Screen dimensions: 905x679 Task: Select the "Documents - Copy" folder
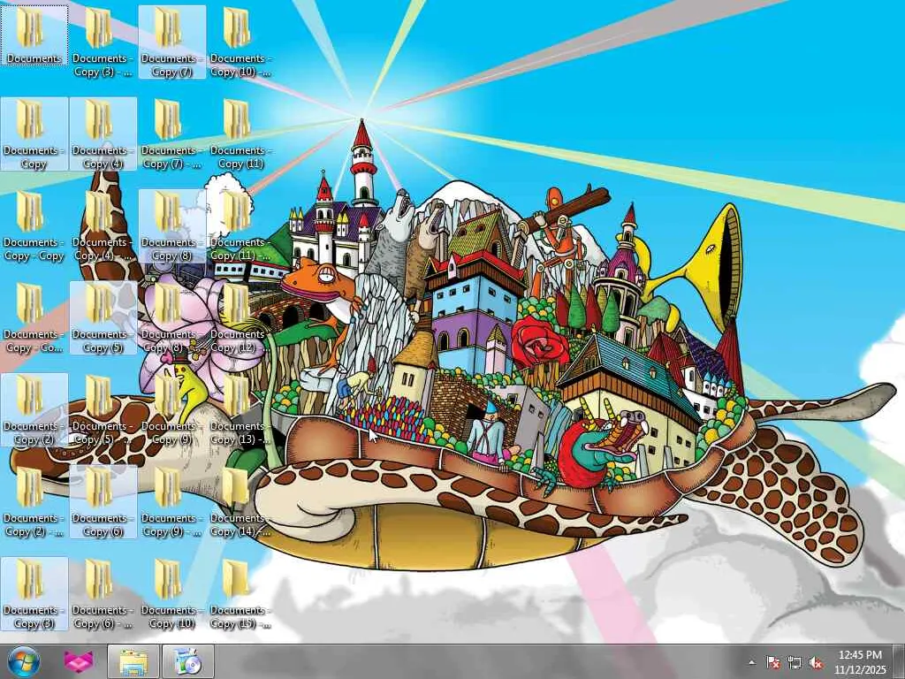(34, 134)
